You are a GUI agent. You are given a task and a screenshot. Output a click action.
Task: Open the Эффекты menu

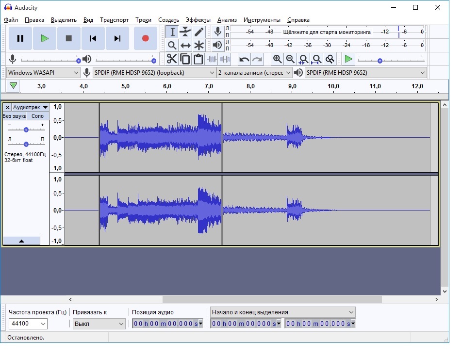pyautogui.click(x=198, y=20)
